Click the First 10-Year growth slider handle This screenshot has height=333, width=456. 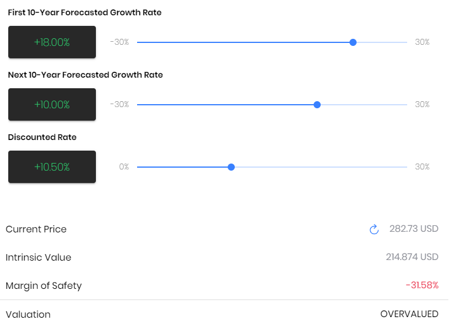click(x=353, y=42)
